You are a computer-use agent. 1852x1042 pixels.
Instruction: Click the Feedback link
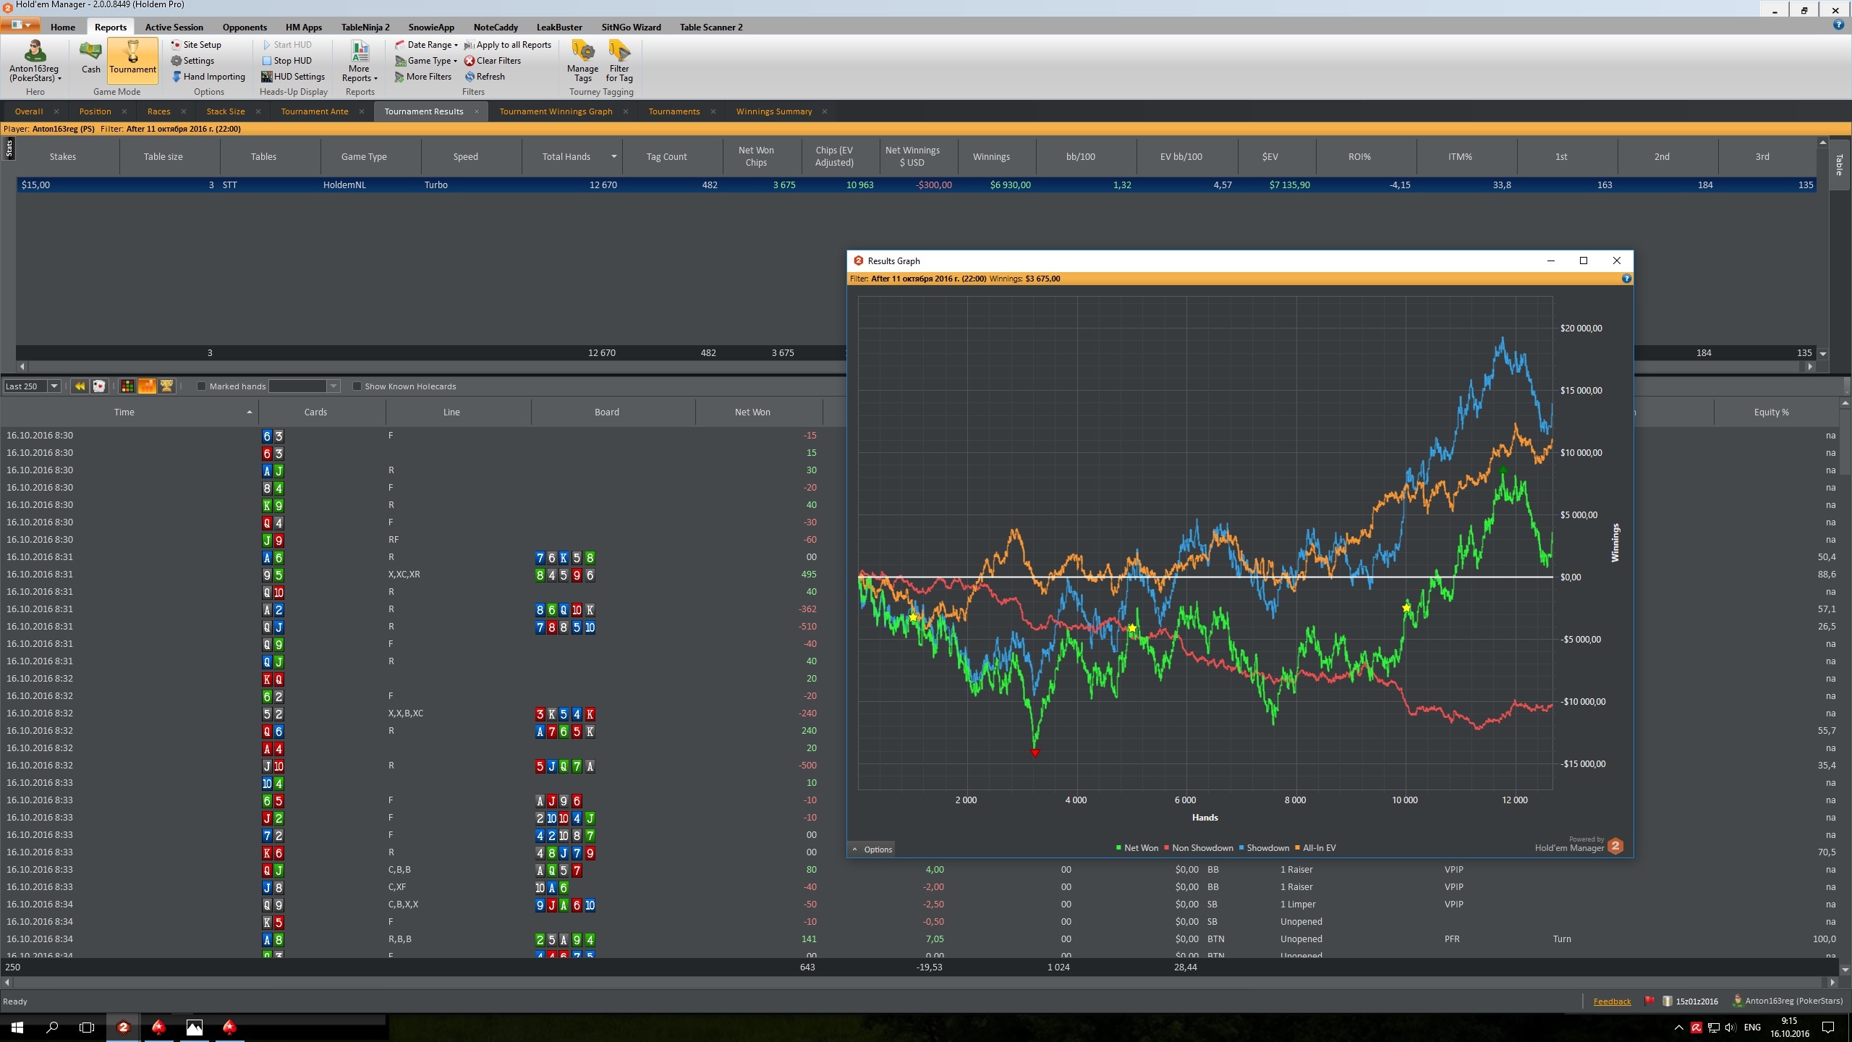click(x=1612, y=1001)
